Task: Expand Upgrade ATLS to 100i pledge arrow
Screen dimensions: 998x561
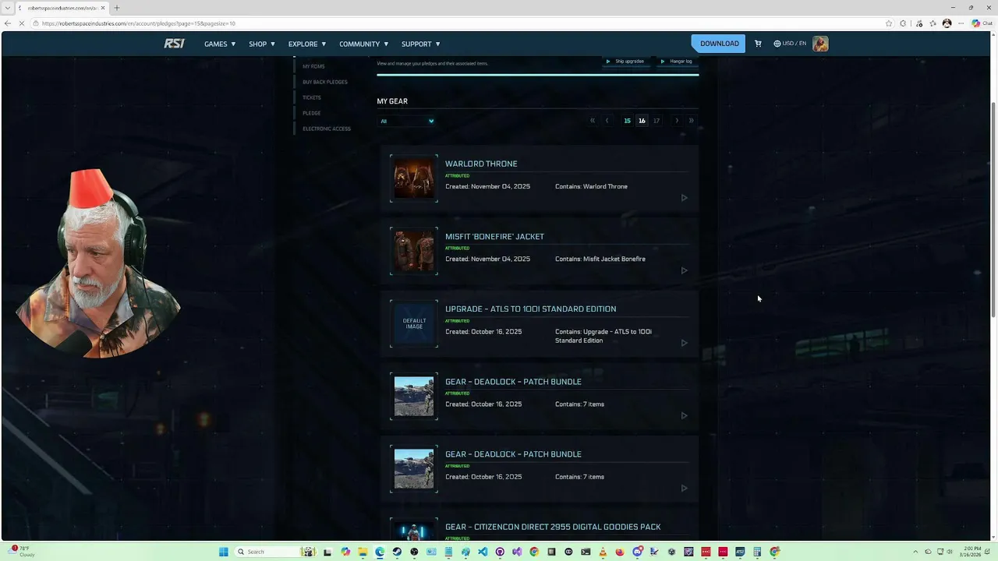Action: point(685,343)
